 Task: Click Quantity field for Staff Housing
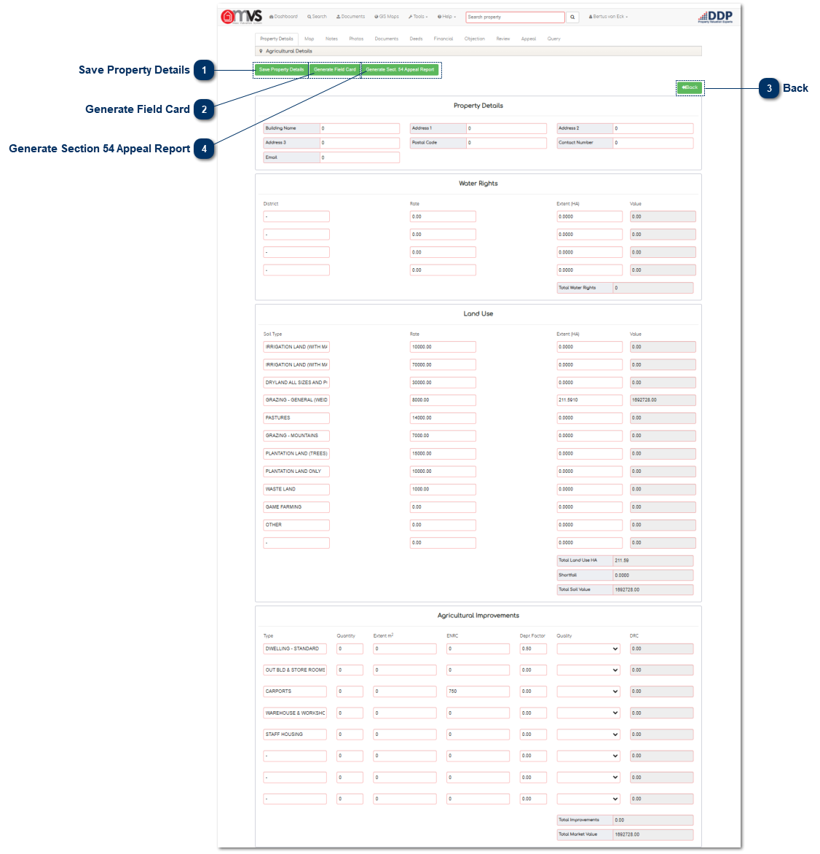350,734
